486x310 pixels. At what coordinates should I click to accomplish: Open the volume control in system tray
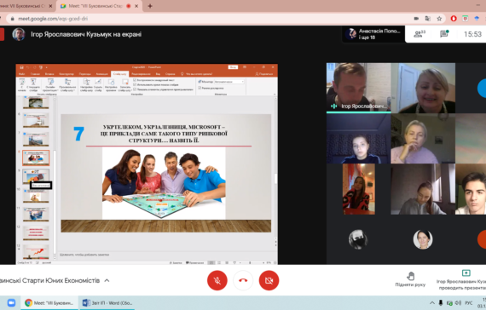(x=459, y=303)
